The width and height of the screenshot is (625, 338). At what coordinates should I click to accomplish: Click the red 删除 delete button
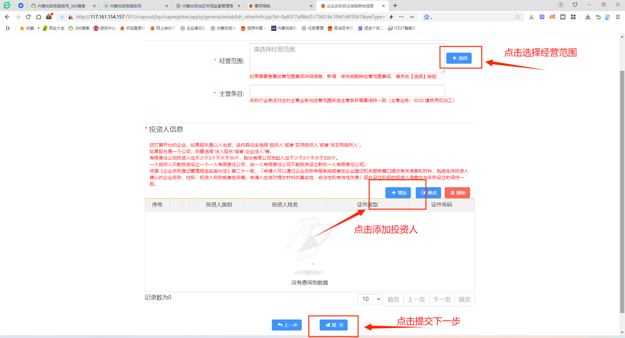tap(457, 193)
